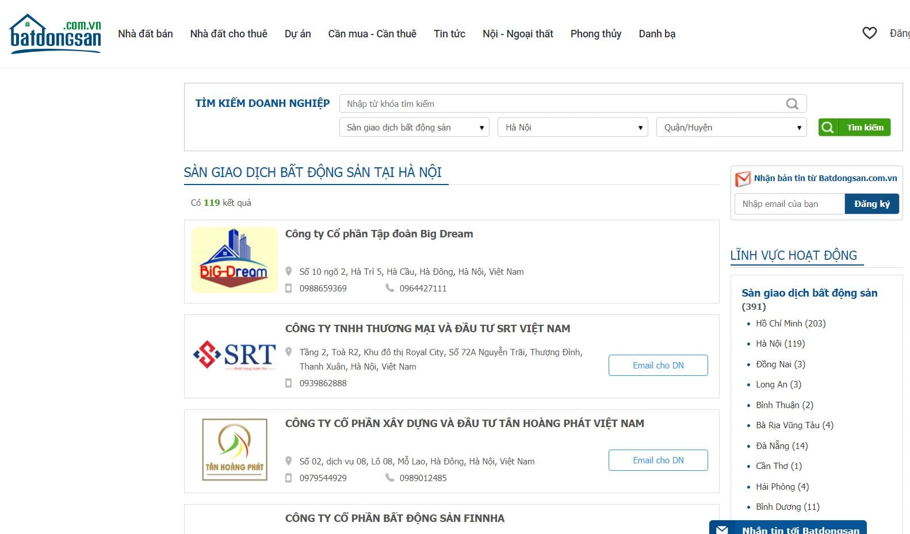Click the Tân Hoàng Phát address text
The width and height of the screenshot is (910, 534).
417,462
